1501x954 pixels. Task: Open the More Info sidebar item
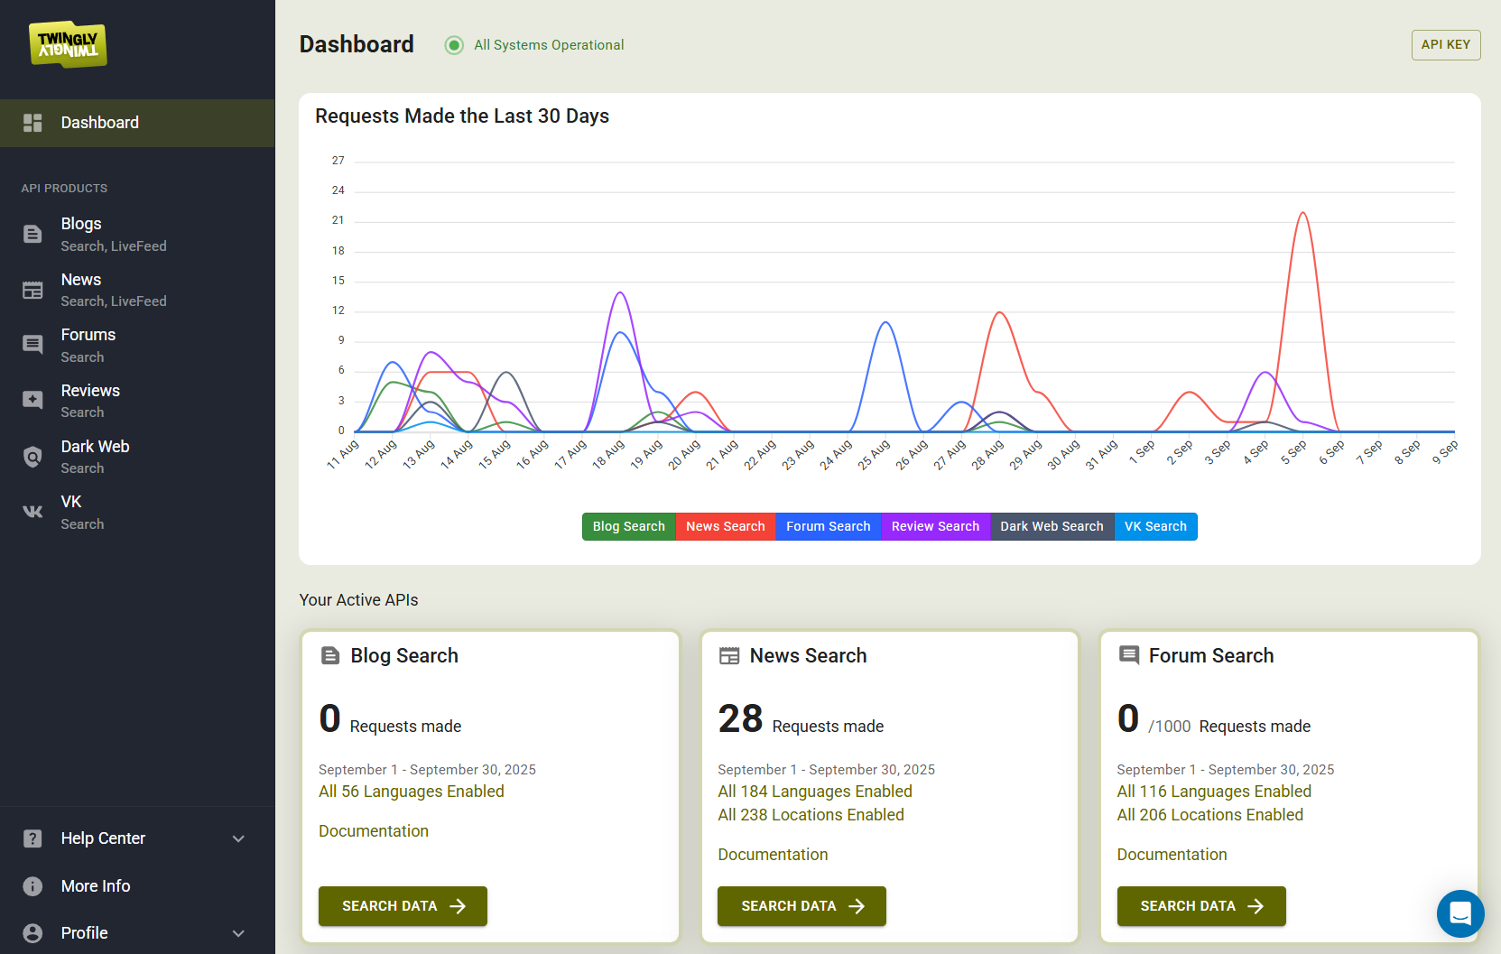[x=96, y=886]
